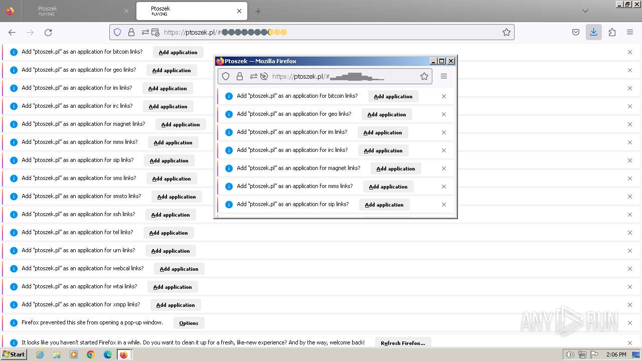Dismiss magnet links notification in popup window
642x361 pixels.
click(x=444, y=168)
